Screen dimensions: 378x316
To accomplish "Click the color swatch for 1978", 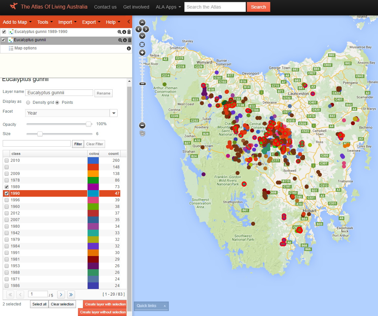I will coord(93,180).
